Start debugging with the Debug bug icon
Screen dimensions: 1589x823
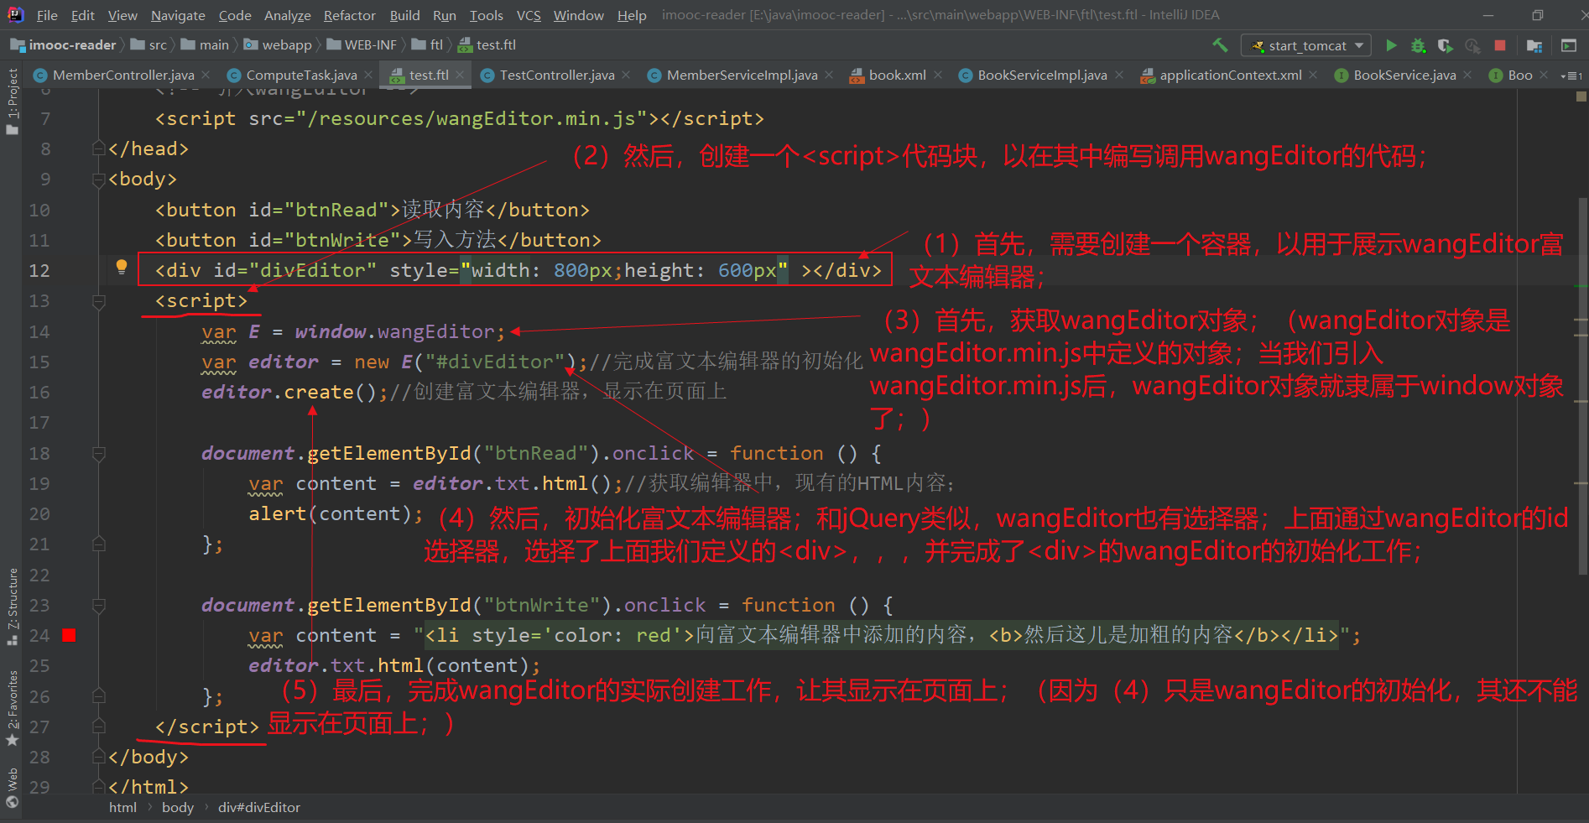[x=1418, y=45]
